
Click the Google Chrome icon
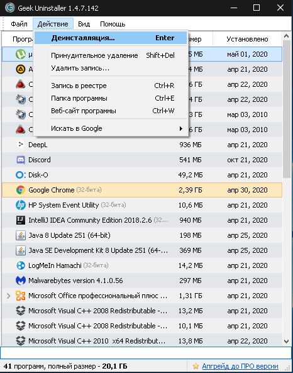coord(21,190)
